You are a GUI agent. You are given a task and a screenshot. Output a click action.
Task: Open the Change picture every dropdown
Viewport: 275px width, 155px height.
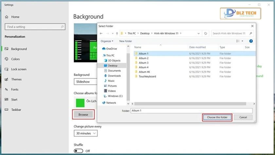click(x=86, y=133)
